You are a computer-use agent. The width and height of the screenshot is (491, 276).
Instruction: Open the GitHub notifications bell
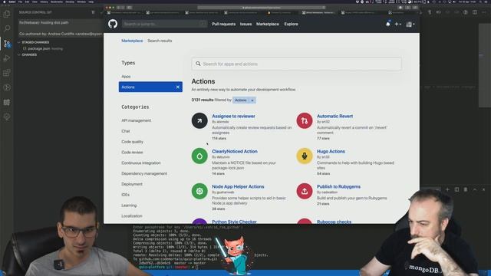(388, 24)
